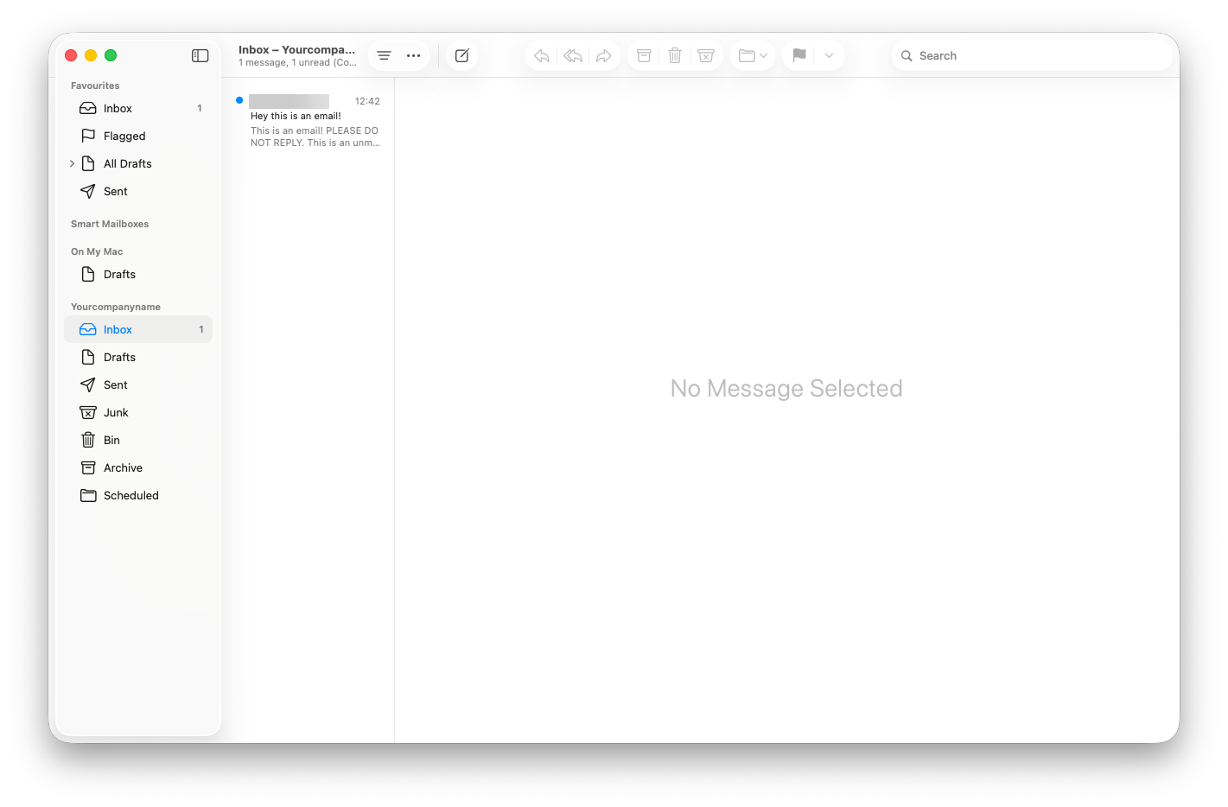
Task: Compose a new message
Action: click(x=462, y=55)
